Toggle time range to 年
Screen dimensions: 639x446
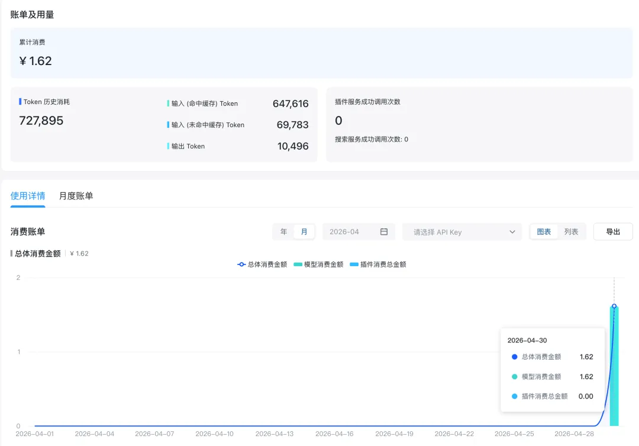click(x=284, y=232)
